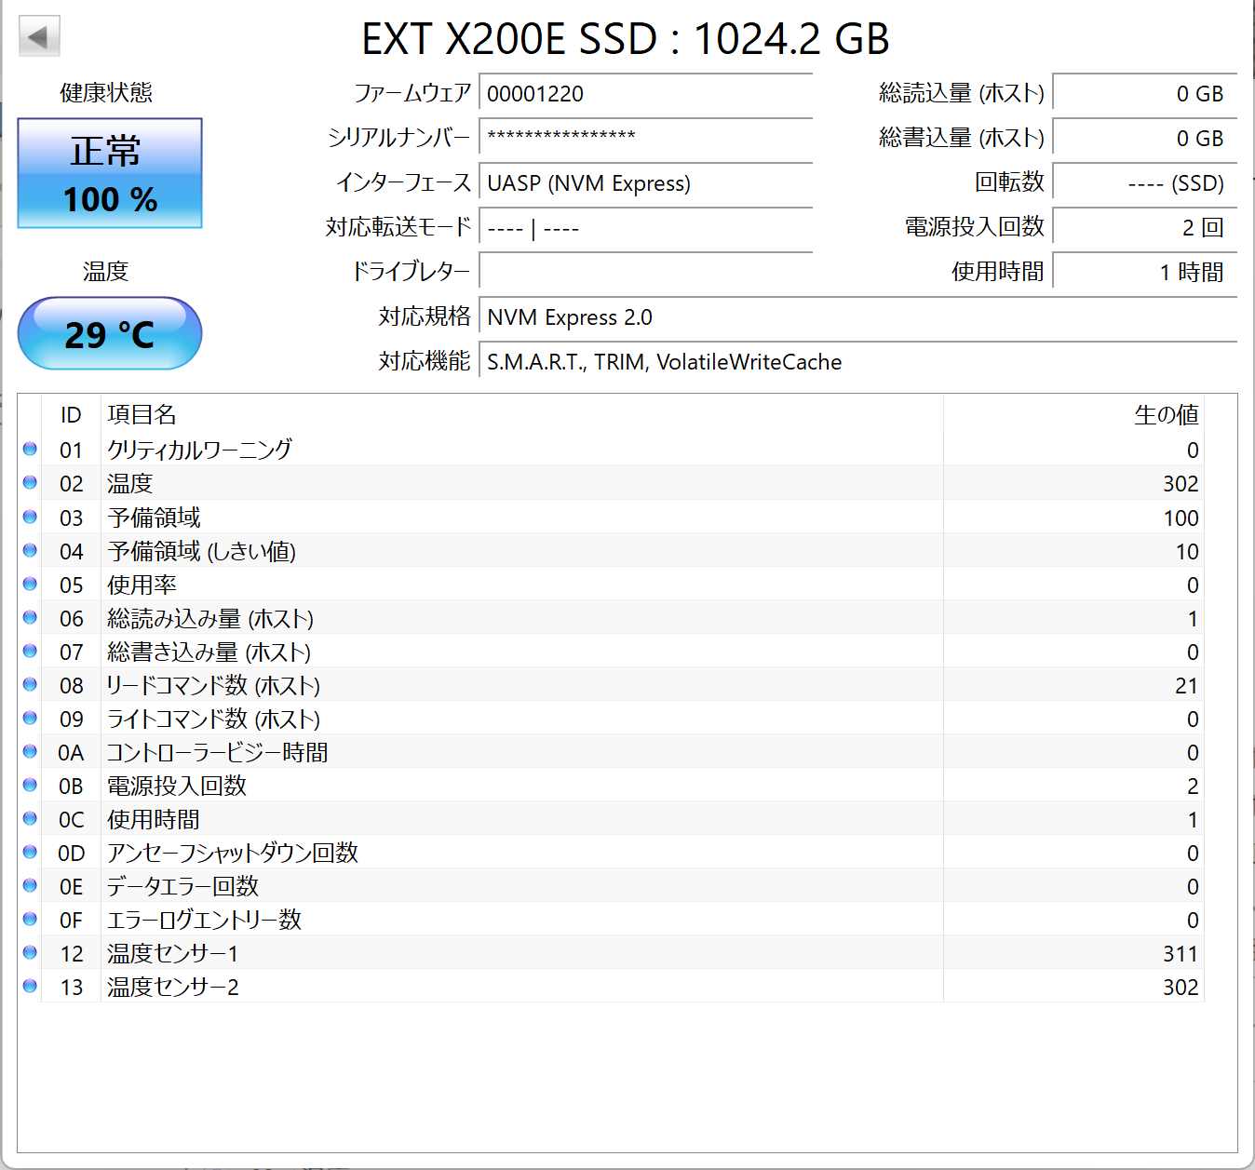The width and height of the screenshot is (1255, 1170).
Task: Click the status dot for ID 09
Action: 30,718
